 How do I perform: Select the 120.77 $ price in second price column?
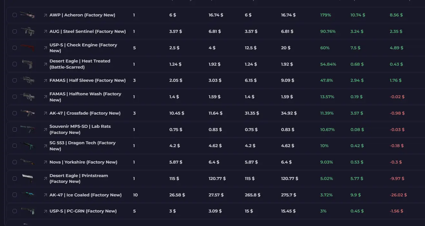click(x=217, y=179)
